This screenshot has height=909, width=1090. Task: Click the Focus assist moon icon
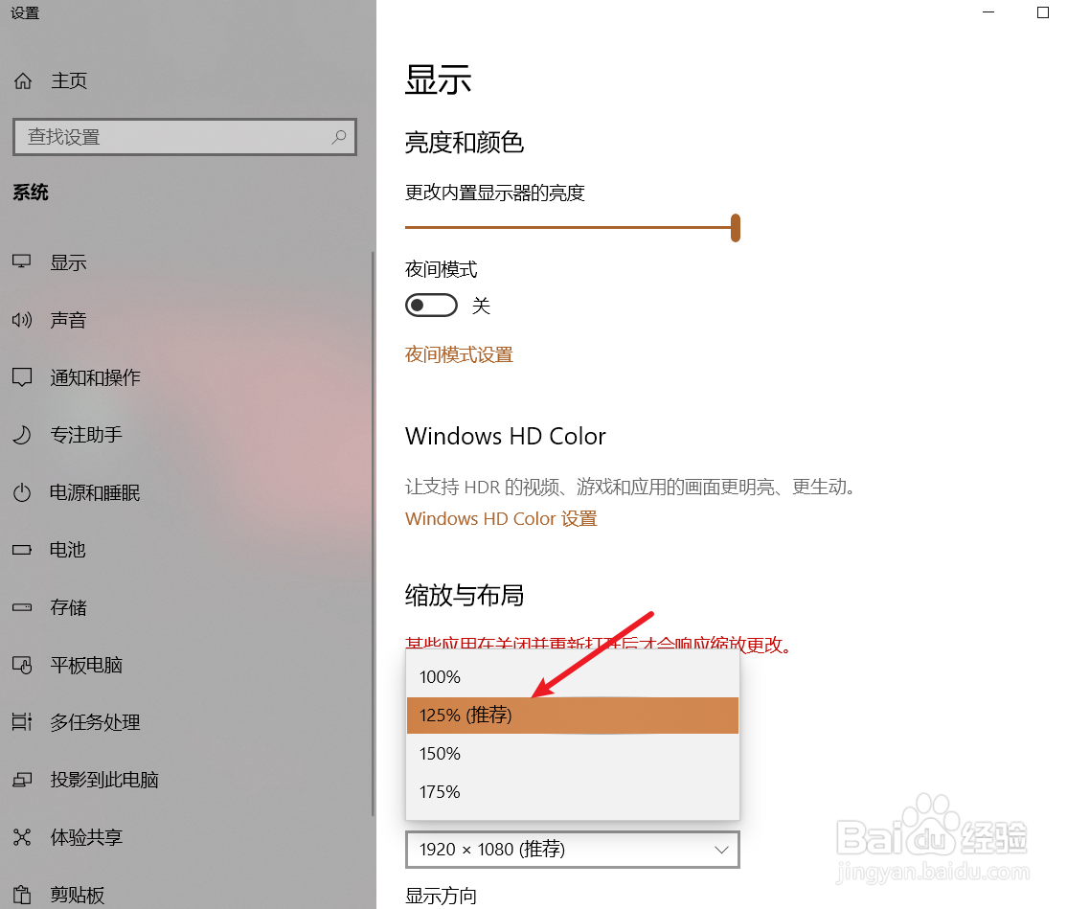(x=22, y=435)
